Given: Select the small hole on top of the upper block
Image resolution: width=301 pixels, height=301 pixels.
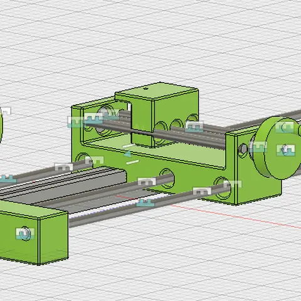Looking at the screenshot, I should pos(145,88).
